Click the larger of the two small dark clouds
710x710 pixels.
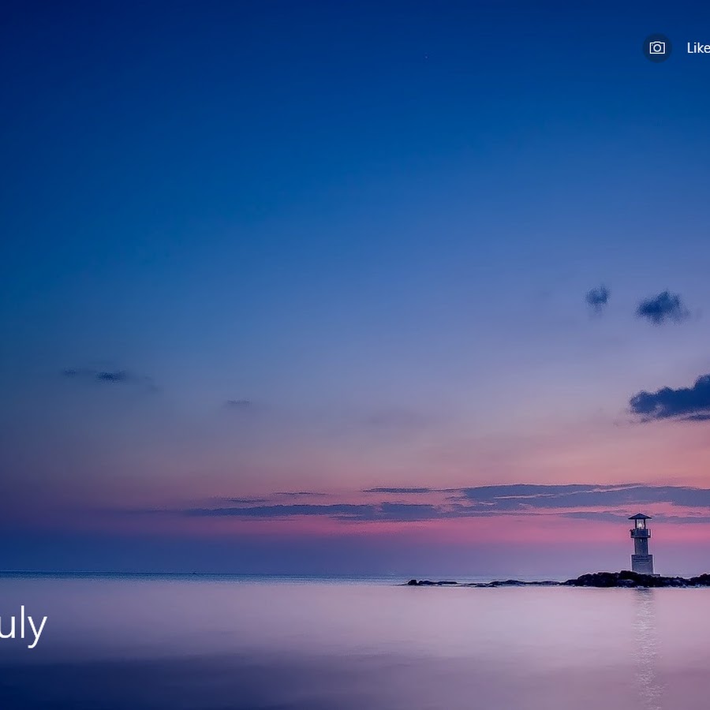coord(662,308)
